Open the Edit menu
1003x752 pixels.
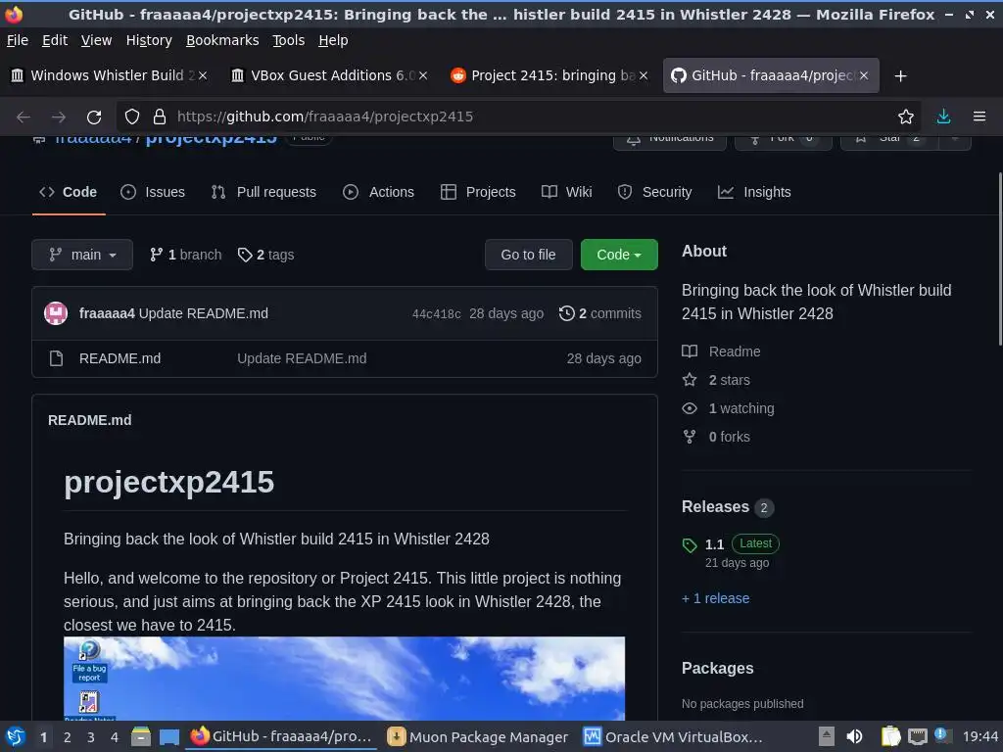pos(55,40)
